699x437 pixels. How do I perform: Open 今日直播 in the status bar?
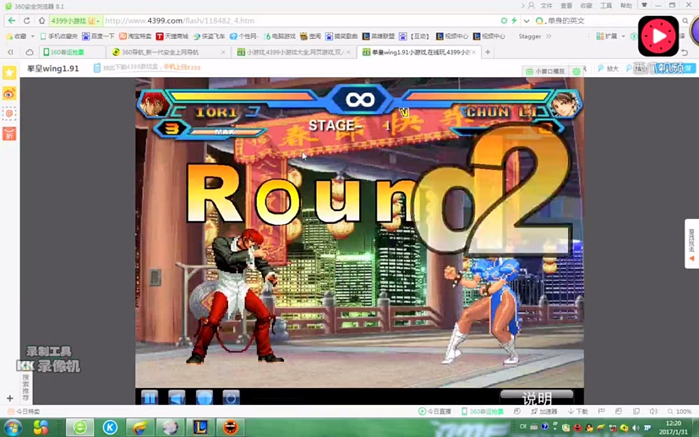pyautogui.click(x=435, y=412)
